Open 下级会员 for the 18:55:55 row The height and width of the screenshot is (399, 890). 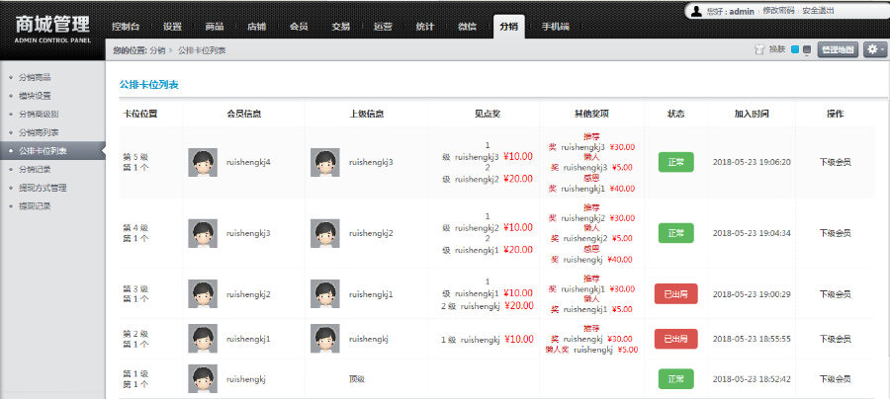click(835, 339)
